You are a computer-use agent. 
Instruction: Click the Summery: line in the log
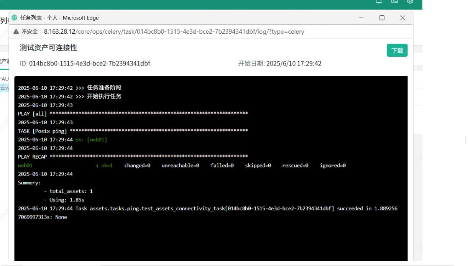click(30, 182)
